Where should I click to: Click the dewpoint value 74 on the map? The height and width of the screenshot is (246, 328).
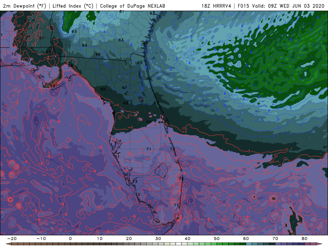pos(181,178)
